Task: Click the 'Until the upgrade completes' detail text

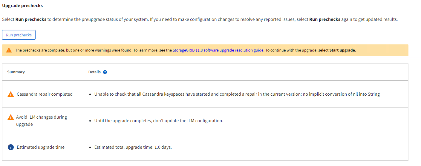Action: coord(159,121)
